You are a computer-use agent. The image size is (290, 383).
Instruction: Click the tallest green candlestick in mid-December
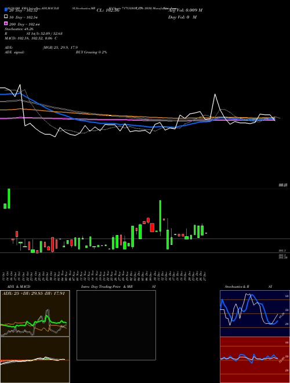[x=160, y=216]
